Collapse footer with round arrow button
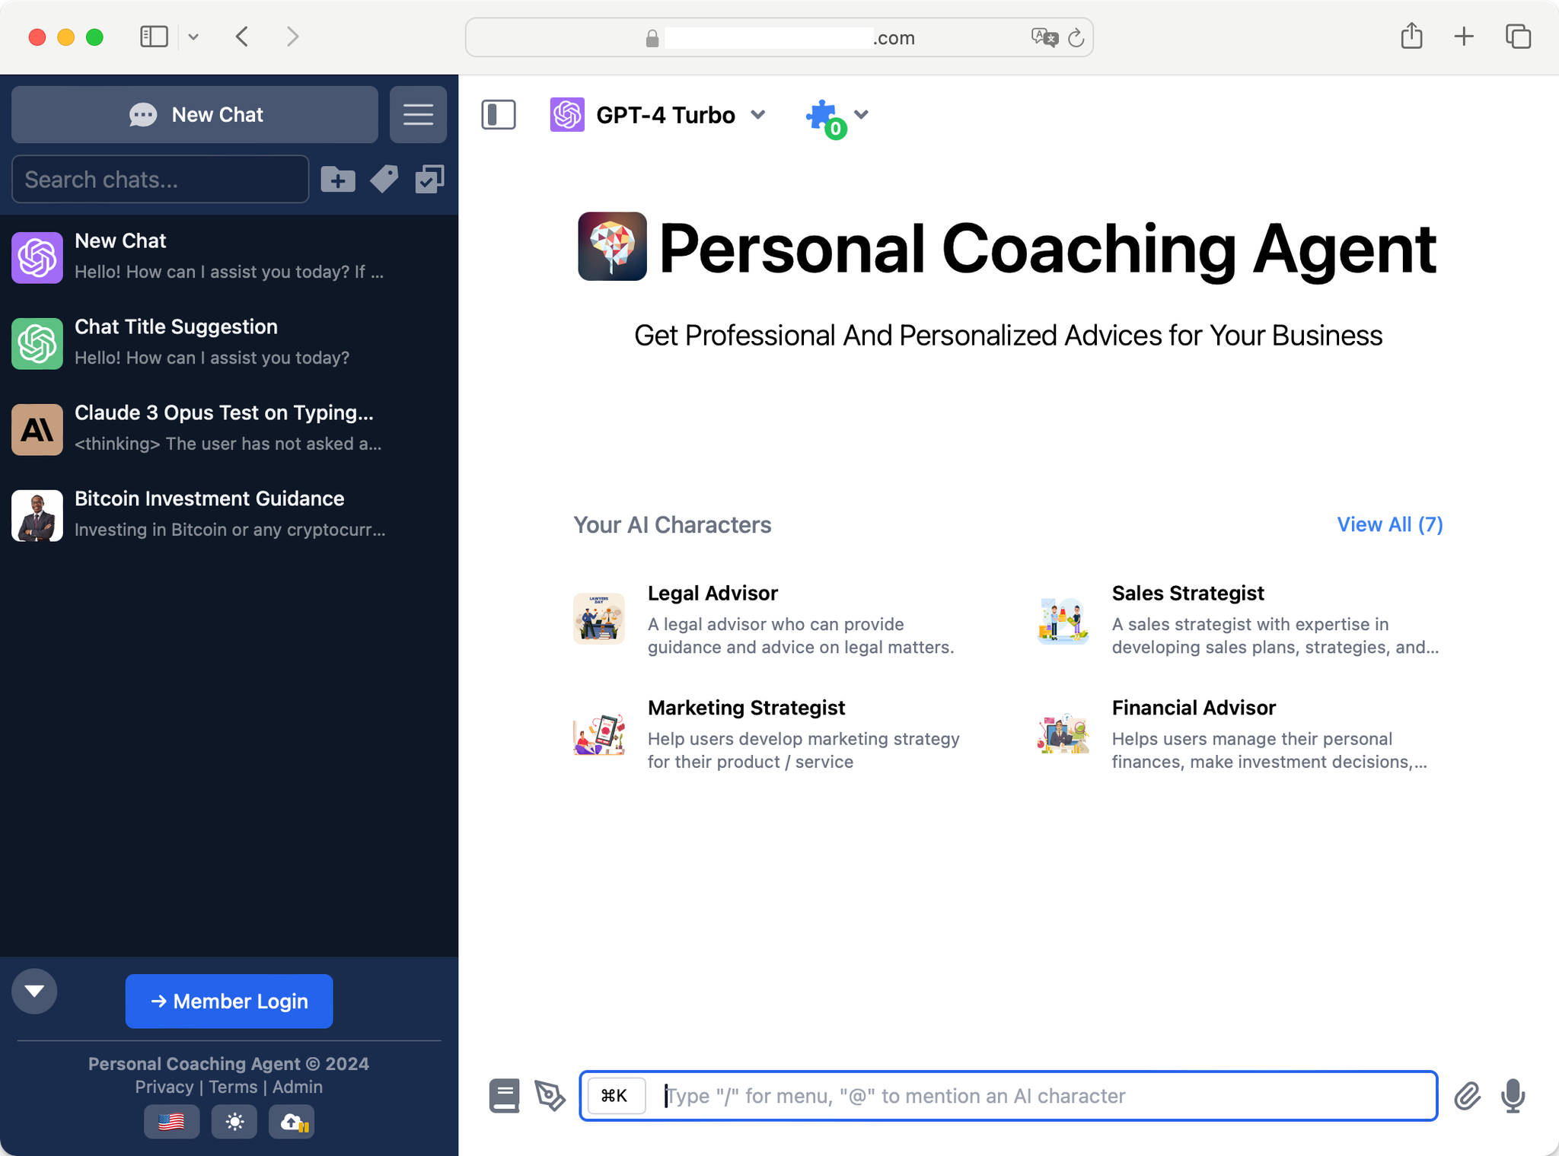The width and height of the screenshot is (1559, 1156). coord(34,991)
